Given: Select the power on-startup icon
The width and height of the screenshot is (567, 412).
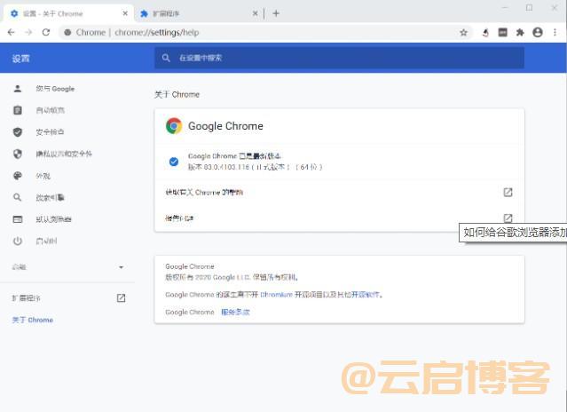Looking at the screenshot, I should (x=18, y=241).
